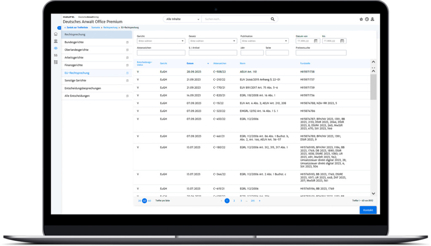Focus the Jahr input field

tap(252, 52)
